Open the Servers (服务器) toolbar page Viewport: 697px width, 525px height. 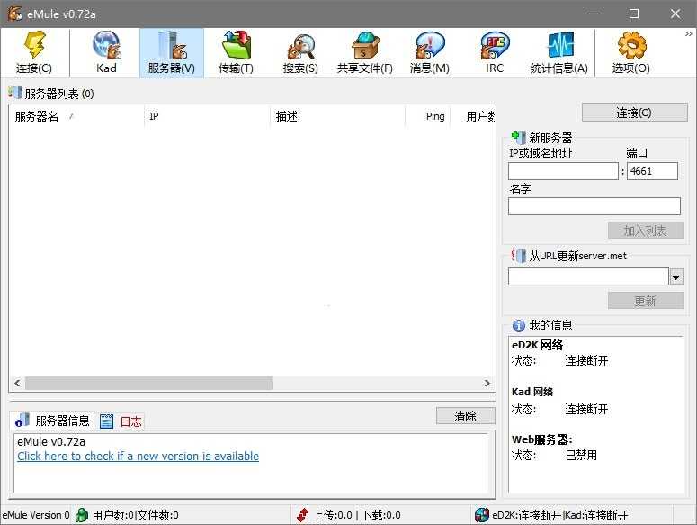[x=172, y=52]
